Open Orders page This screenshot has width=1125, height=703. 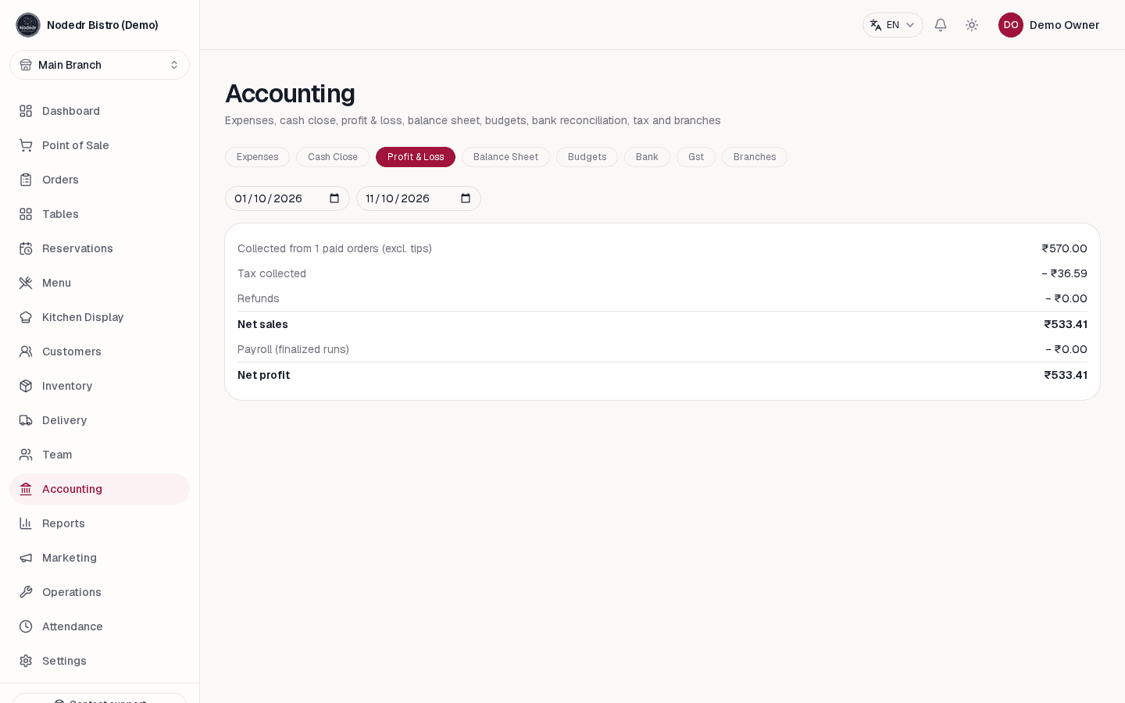click(99, 180)
